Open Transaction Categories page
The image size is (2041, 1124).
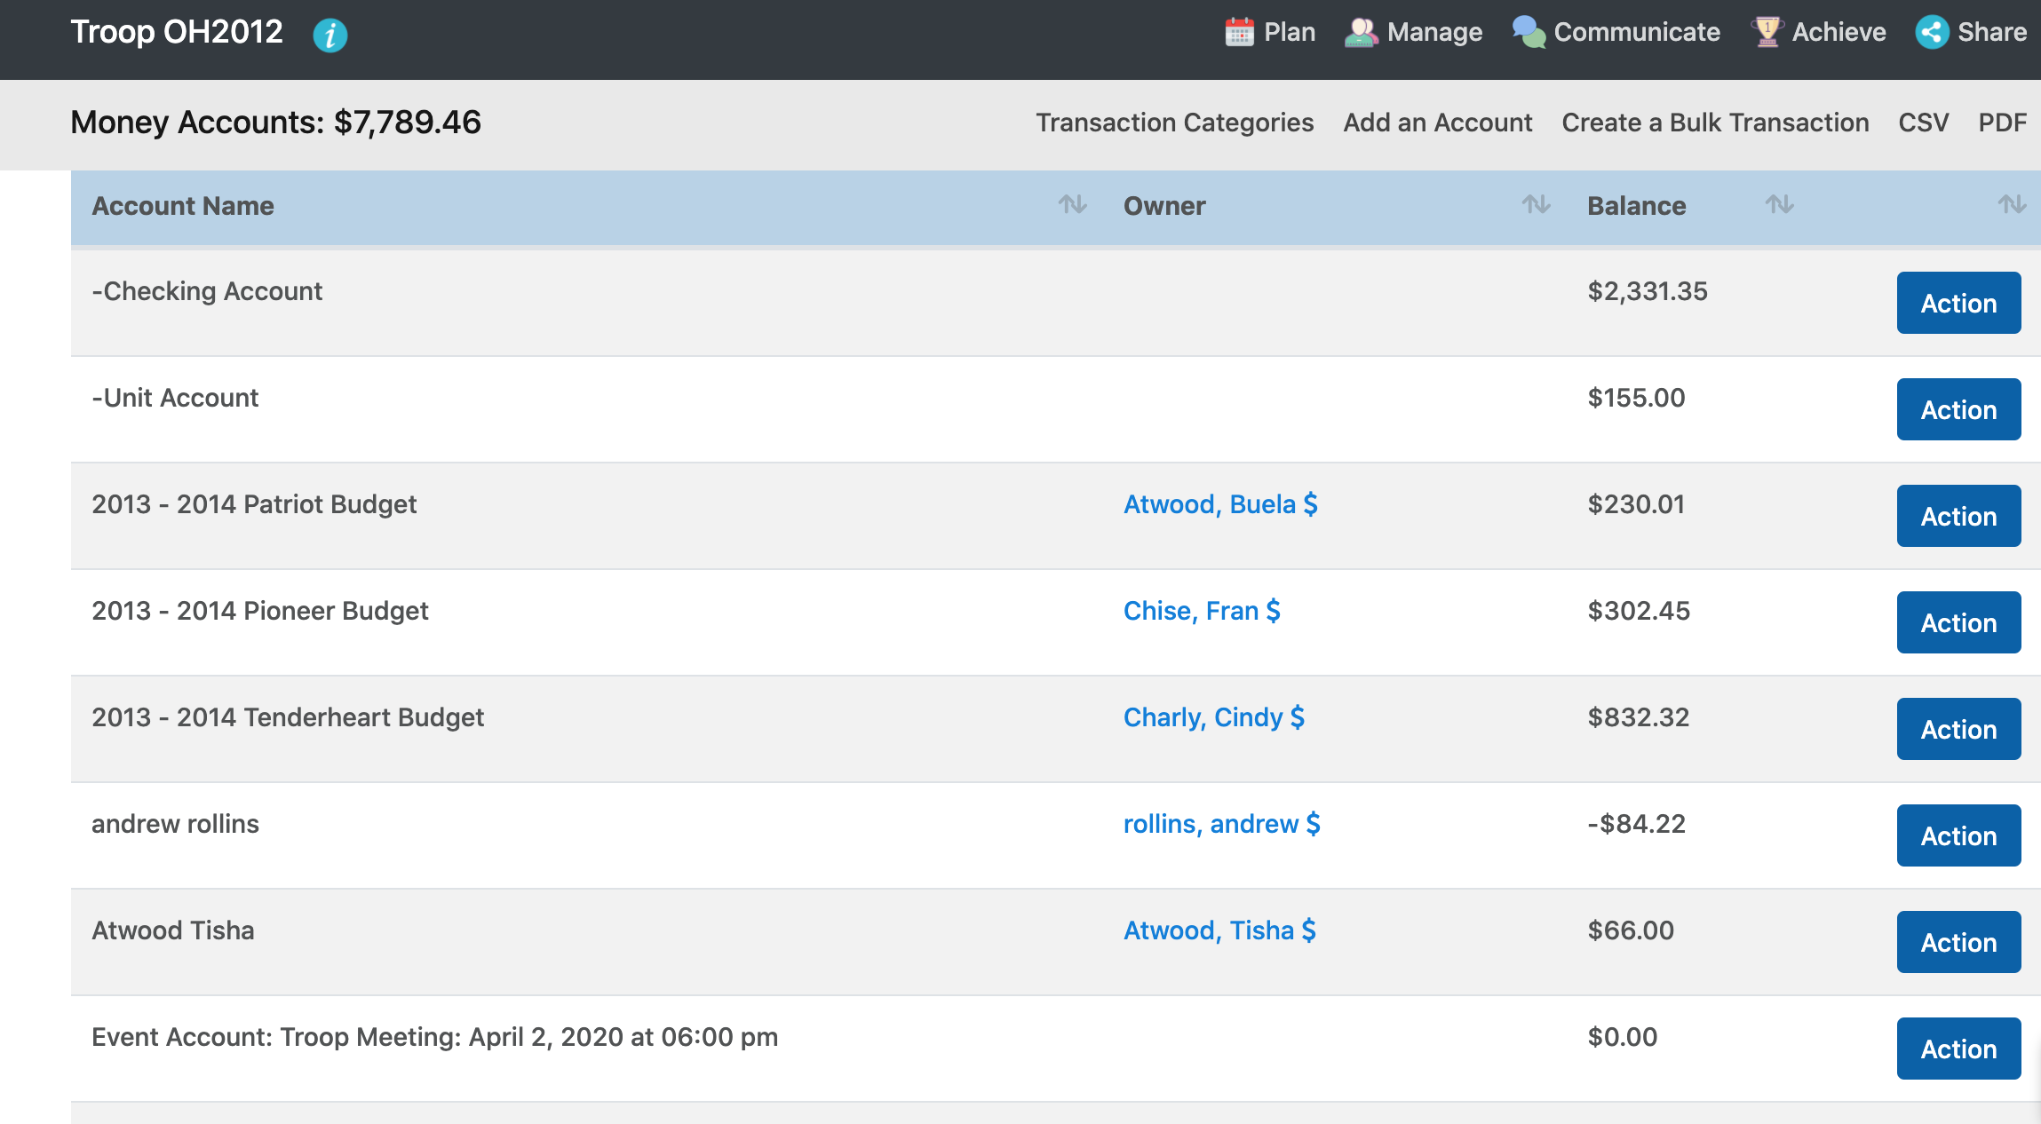tap(1174, 123)
